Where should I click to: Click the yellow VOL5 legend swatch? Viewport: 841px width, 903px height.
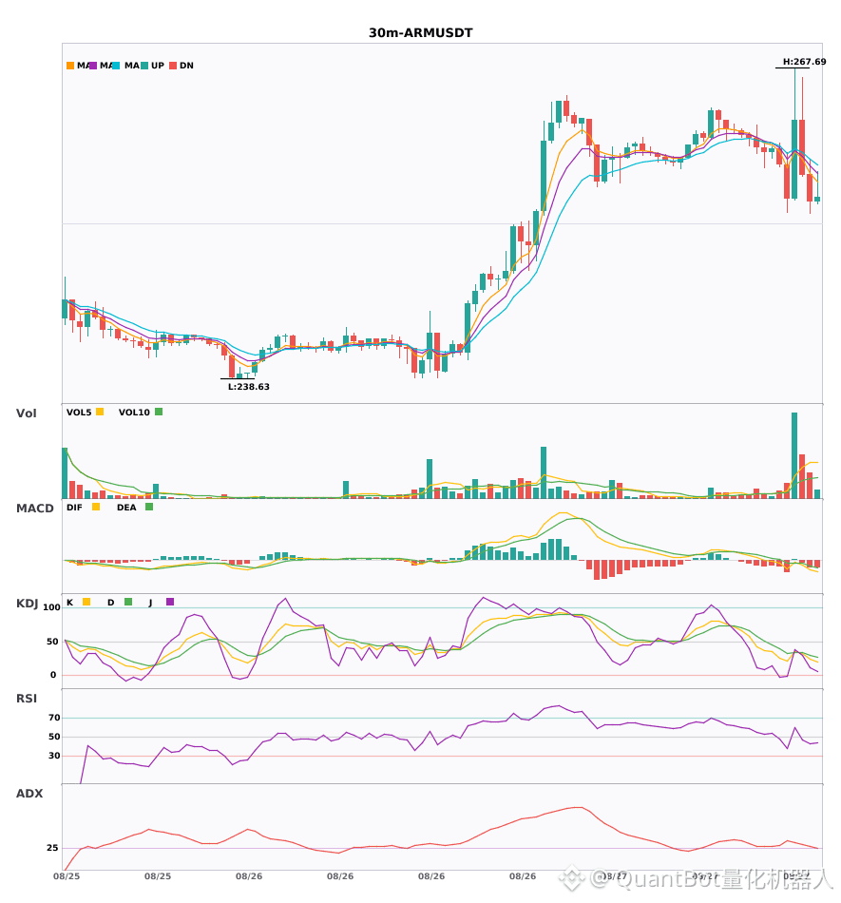tap(100, 412)
